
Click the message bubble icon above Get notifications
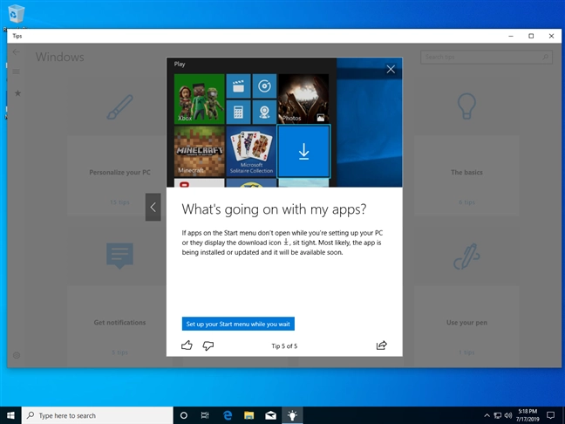[119, 256]
